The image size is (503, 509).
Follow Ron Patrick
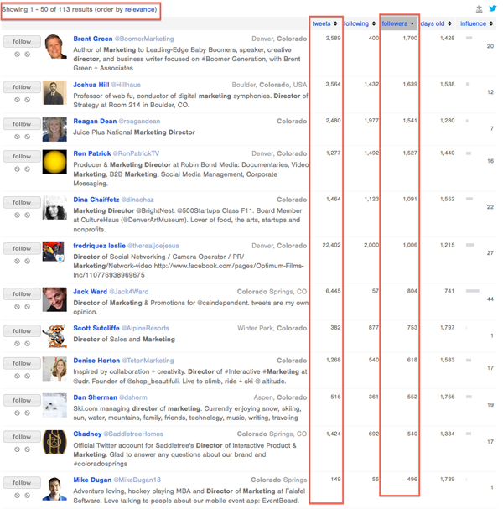[x=22, y=157]
